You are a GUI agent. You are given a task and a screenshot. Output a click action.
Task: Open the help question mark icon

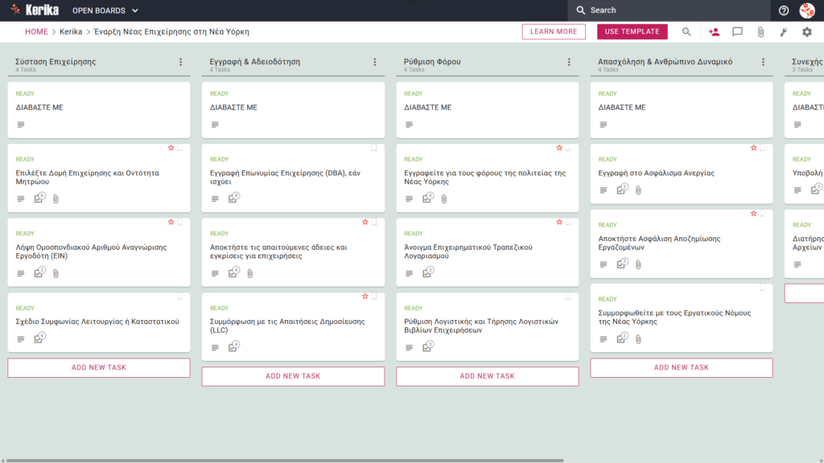(784, 10)
